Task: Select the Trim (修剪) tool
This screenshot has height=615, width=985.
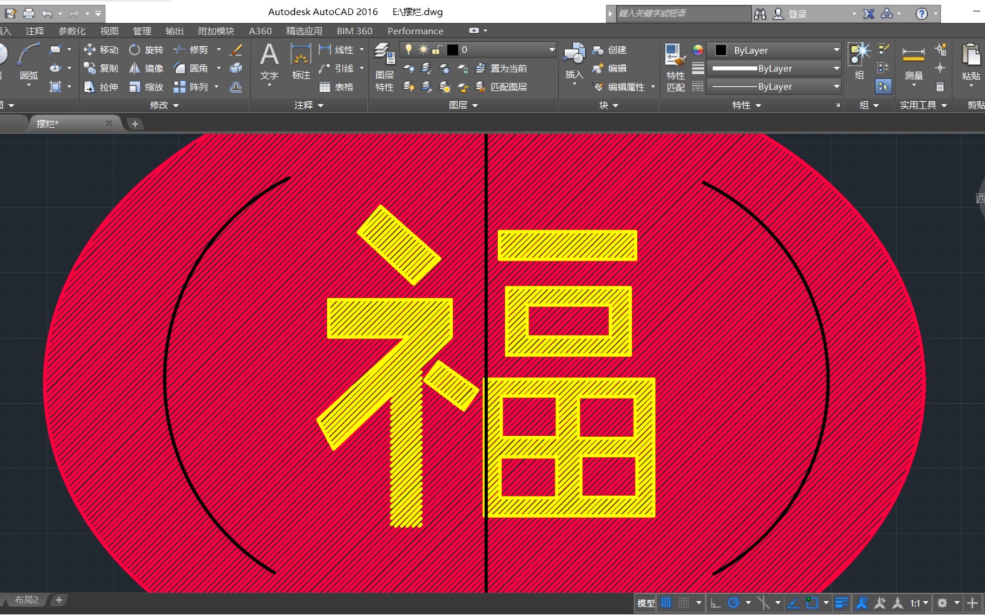Action: point(191,50)
